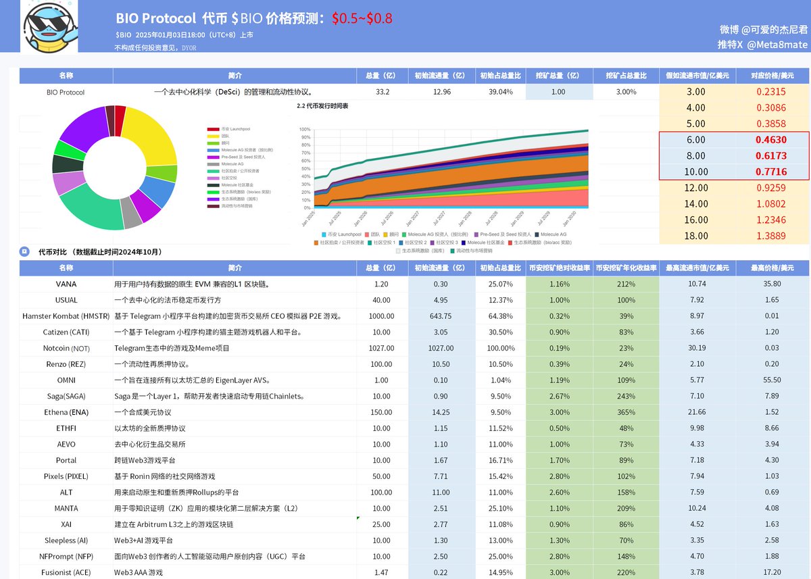Click the price value 1.3889
This screenshot has width=811, height=579.
771,236
